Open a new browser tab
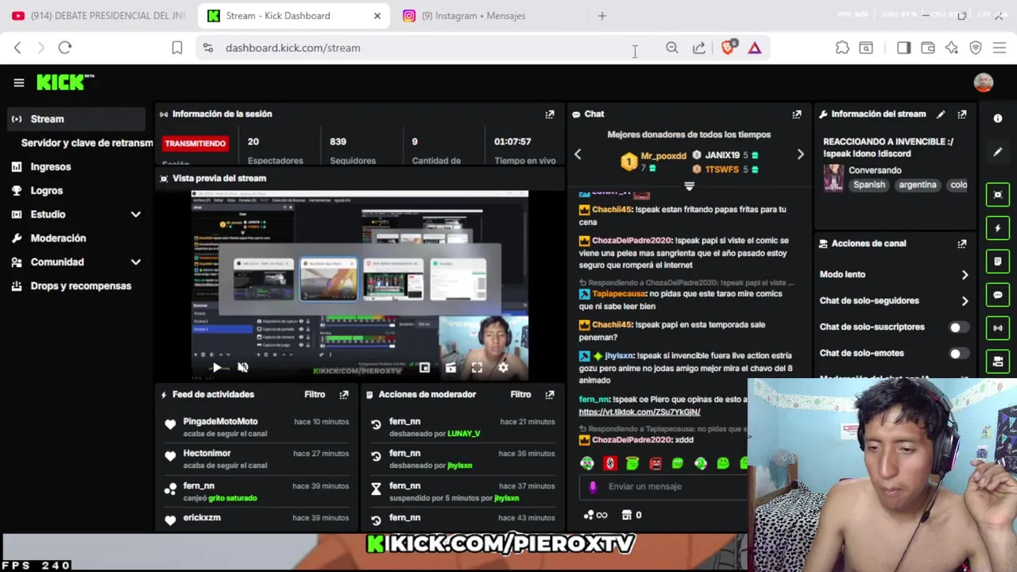 601,16
